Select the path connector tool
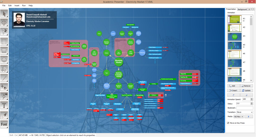Viewport: 256px width, 137px height. (x=4, y=96)
